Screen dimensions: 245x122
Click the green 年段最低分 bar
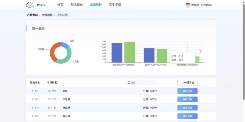tap(197, 59)
